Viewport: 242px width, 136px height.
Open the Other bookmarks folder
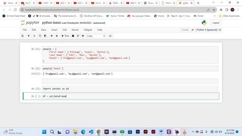pos(229,16)
